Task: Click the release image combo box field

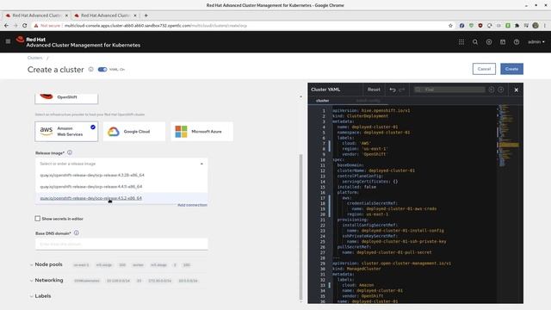Action: (121, 164)
